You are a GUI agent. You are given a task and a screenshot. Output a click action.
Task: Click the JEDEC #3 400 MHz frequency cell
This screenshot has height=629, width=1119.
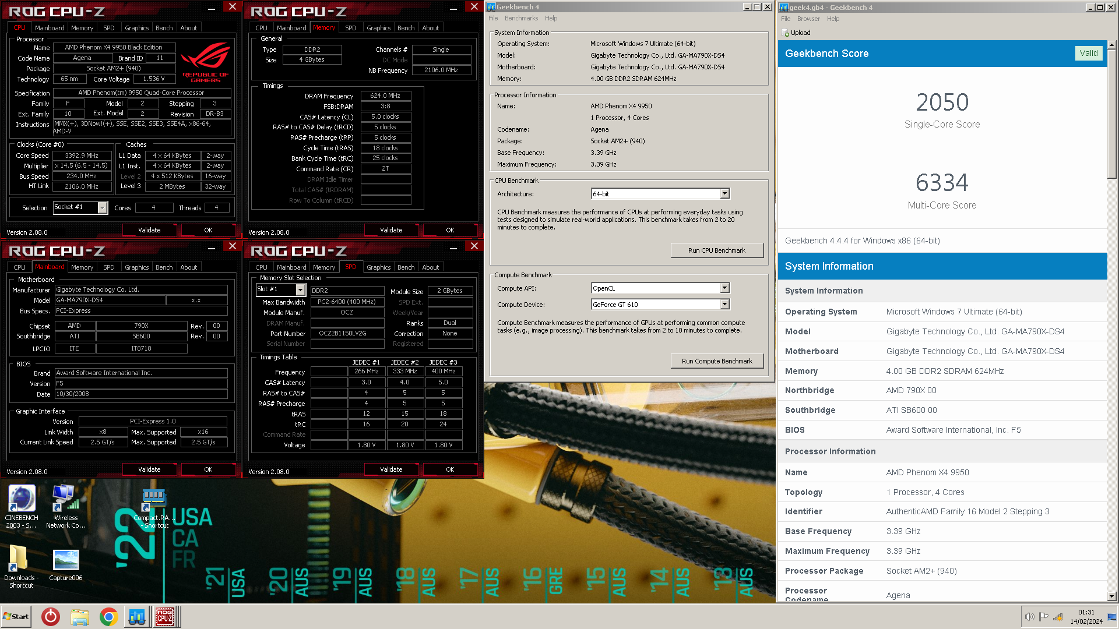443,371
